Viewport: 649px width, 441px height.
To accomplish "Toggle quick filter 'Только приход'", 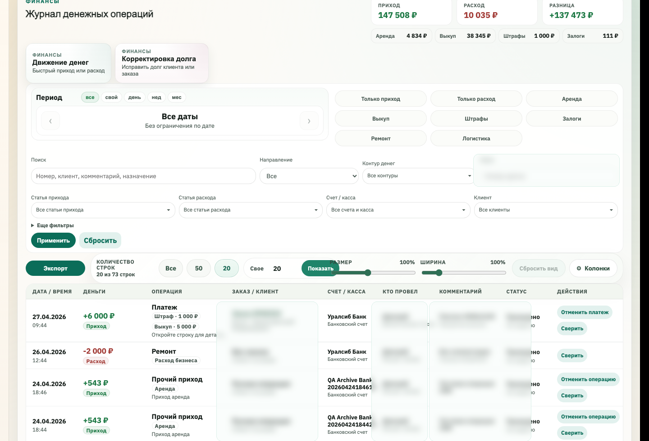I will point(381,99).
